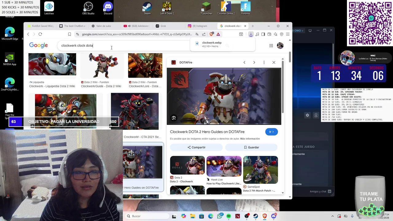Open the Google apps grid
The width and height of the screenshot is (393, 221).
pos(271,45)
